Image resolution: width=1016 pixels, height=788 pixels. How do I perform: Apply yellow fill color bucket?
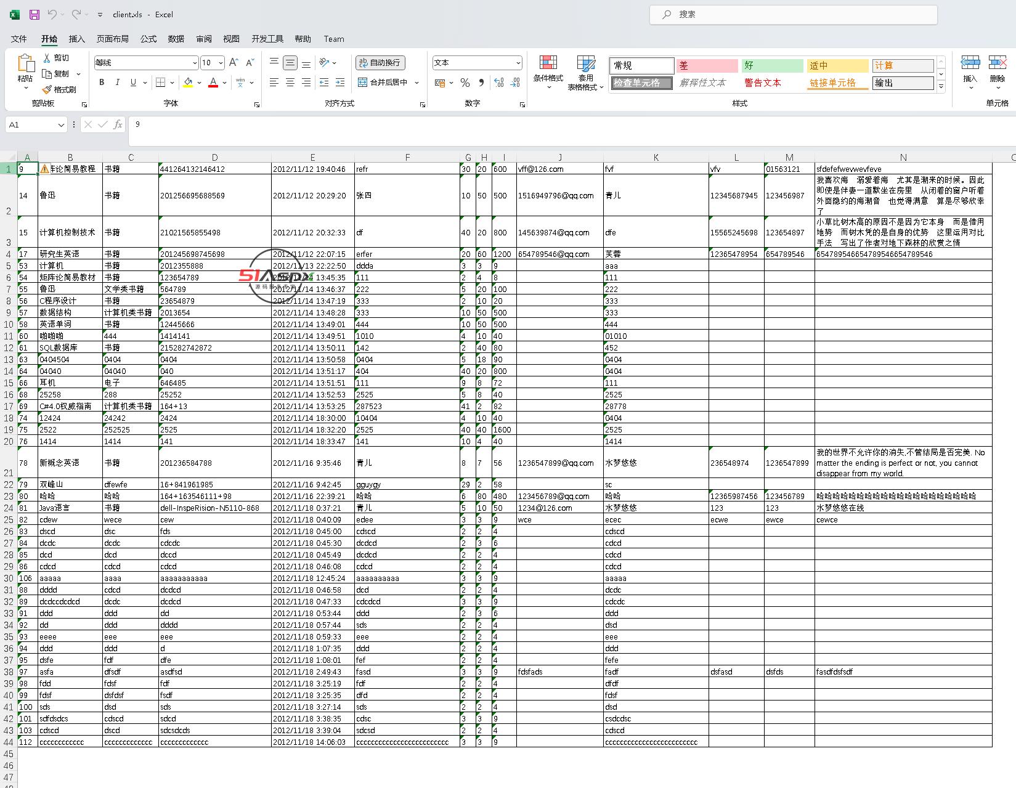188,82
